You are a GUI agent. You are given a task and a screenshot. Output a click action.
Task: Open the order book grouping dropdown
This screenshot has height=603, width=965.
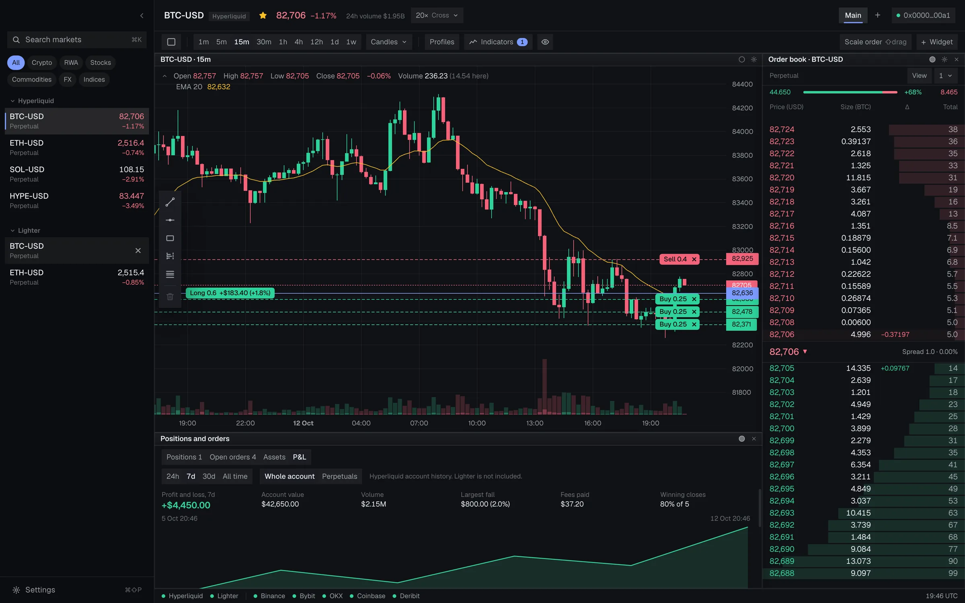(x=945, y=76)
